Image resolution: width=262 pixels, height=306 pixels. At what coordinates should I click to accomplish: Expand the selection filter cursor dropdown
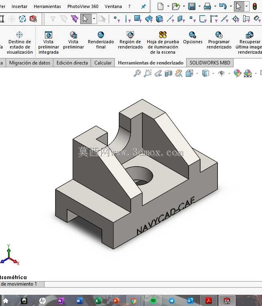pos(94,19)
